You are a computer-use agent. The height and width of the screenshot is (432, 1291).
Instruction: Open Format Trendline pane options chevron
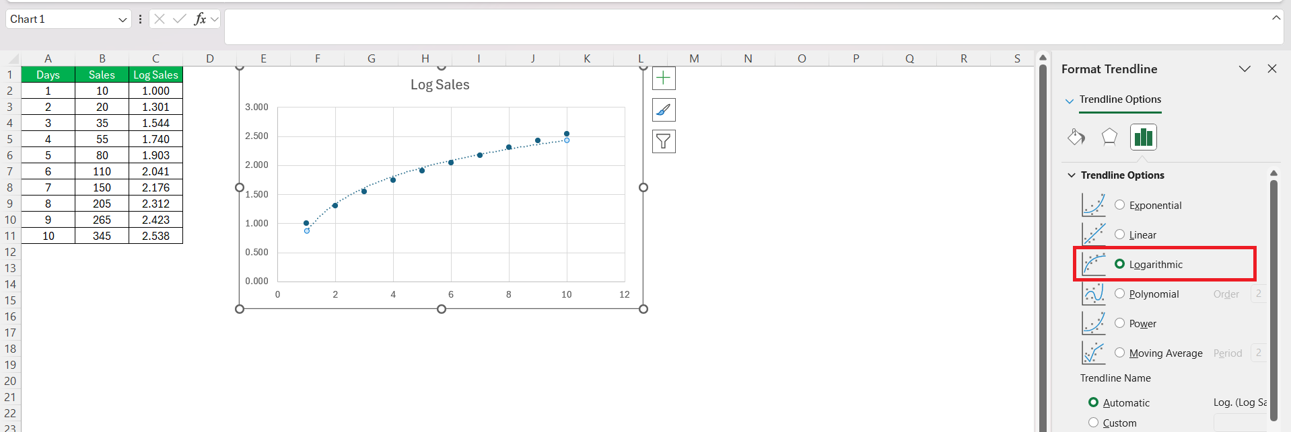click(x=1245, y=69)
